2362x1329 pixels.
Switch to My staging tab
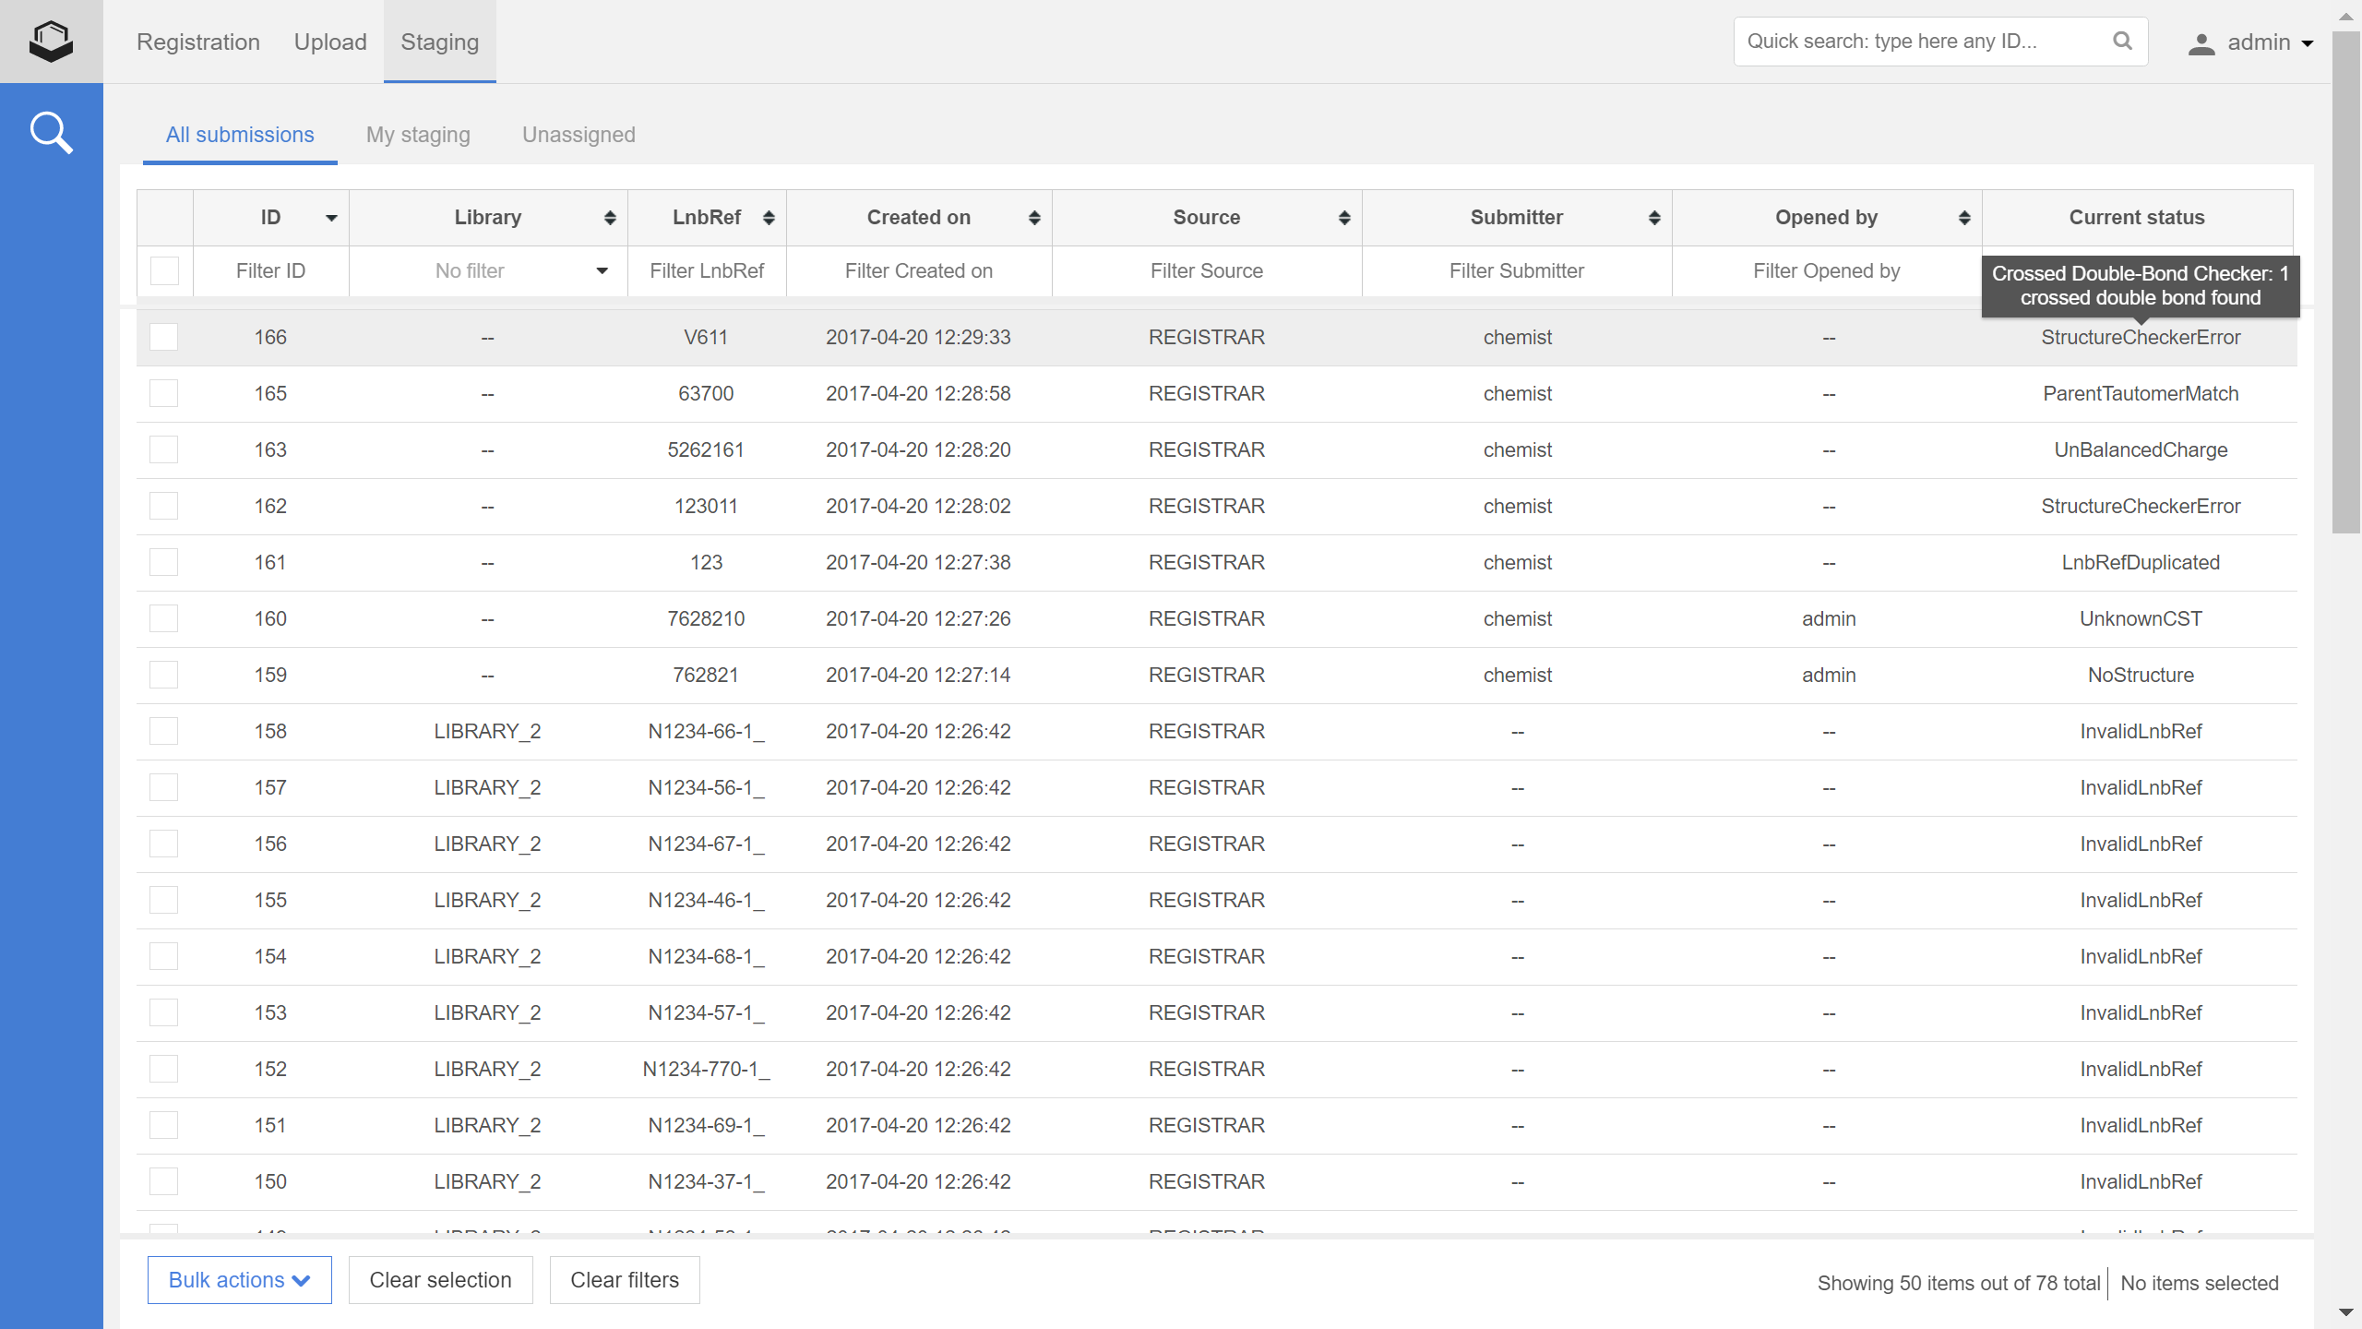pyautogui.click(x=418, y=135)
